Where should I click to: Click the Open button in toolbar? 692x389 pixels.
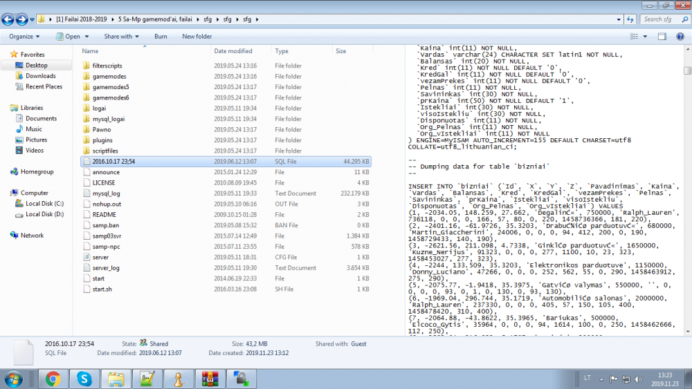tap(68, 37)
